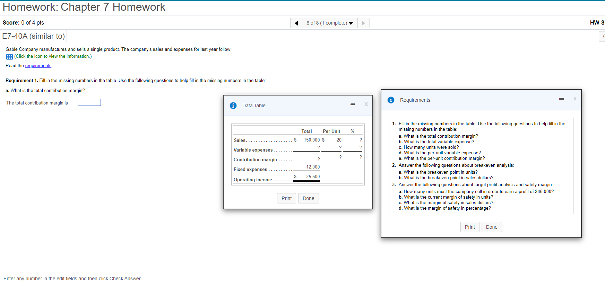Click requirement 'How many units were sold?'
The image size is (605, 282).
pos(429,147)
